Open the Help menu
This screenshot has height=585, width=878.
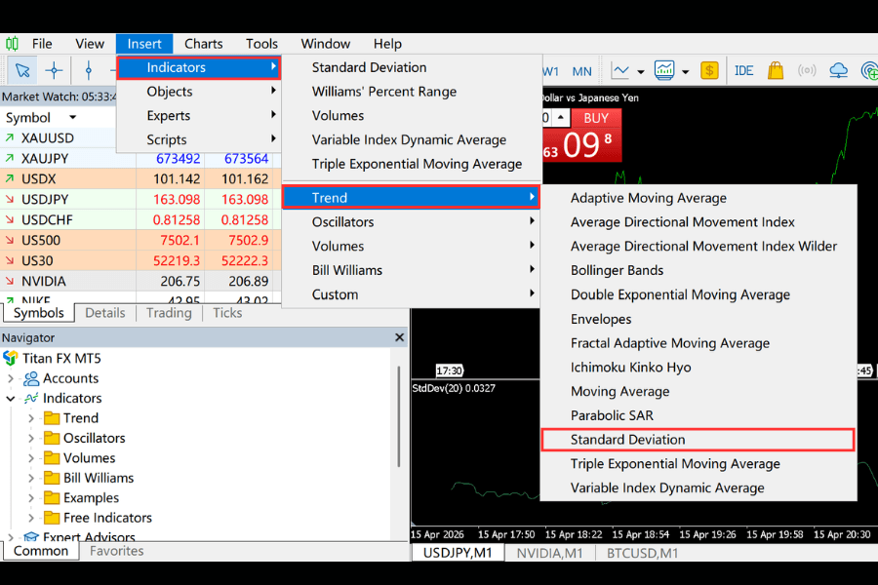point(387,44)
